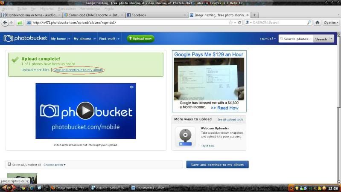Click the browser forward arrow

click(11, 23)
